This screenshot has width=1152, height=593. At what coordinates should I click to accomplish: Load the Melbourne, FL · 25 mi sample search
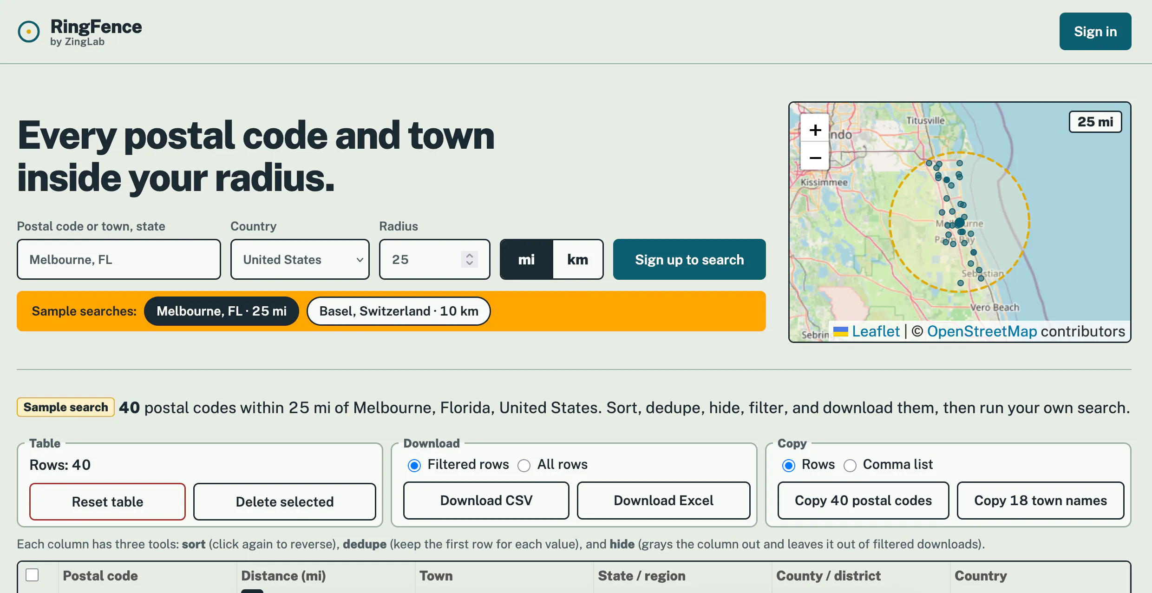pos(222,311)
